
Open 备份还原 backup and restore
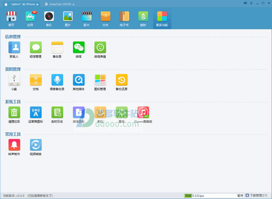tap(122, 82)
